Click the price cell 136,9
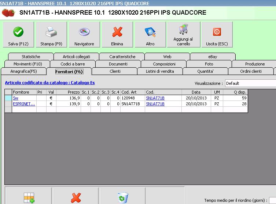Screen dimensions: 276x204 click(69, 98)
